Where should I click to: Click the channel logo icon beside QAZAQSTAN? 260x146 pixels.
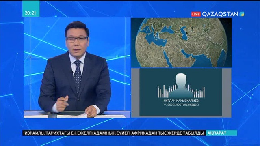pyautogui.click(x=242, y=14)
